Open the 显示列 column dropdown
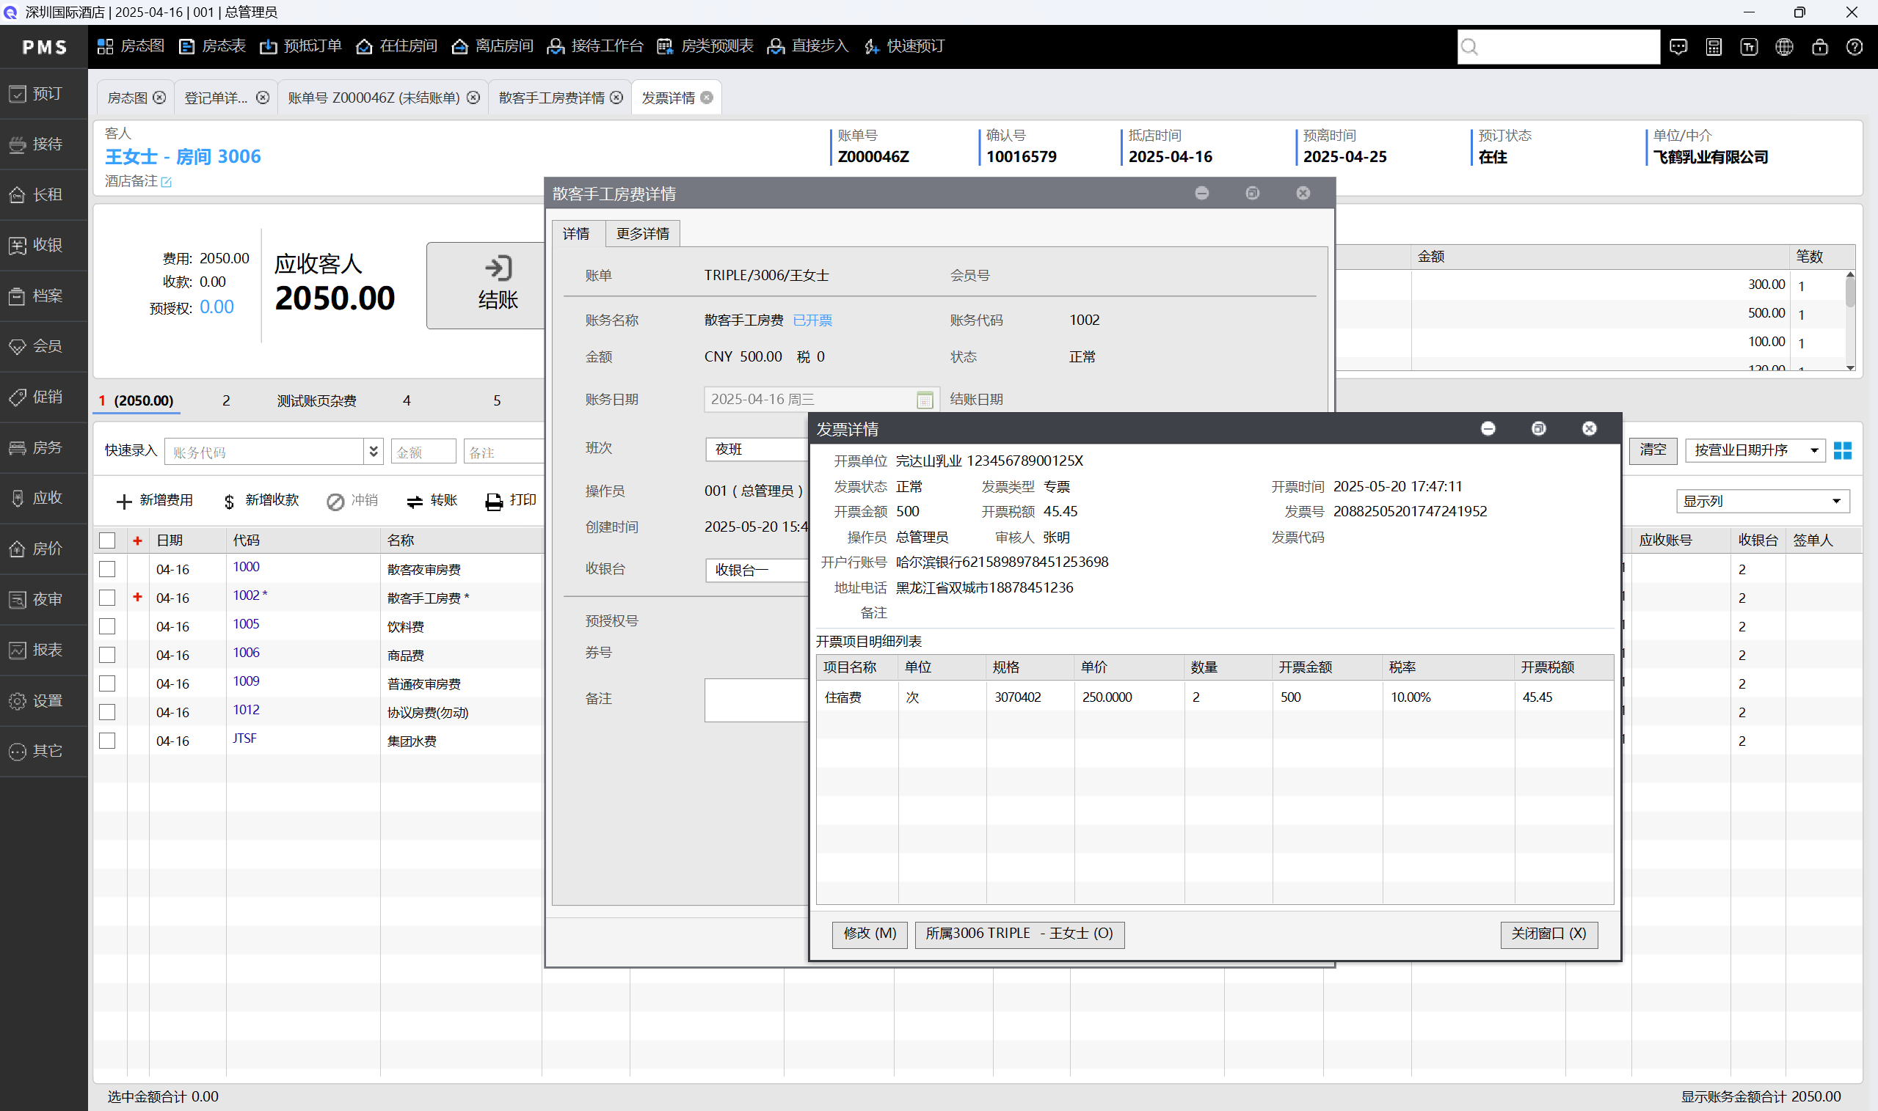The height and width of the screenshot is (1111, 1878). (x=1762, y=501)
